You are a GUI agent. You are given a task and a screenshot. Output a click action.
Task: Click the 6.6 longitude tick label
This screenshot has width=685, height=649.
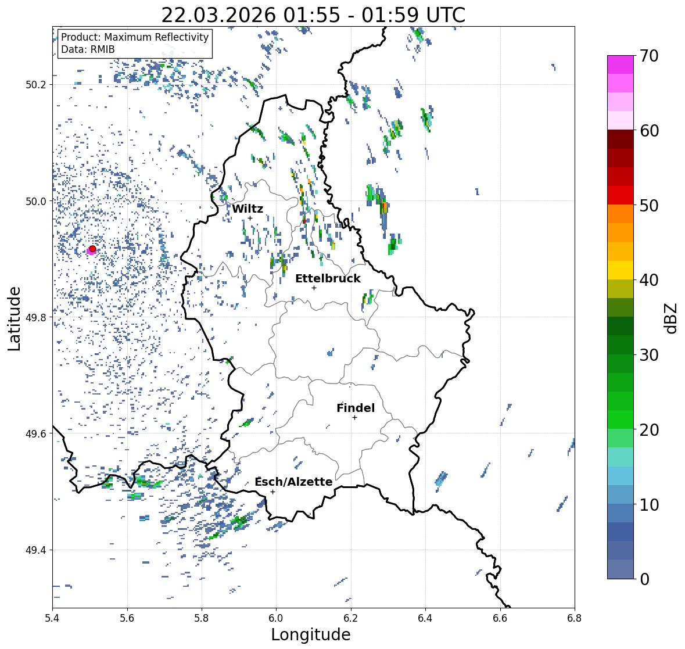pyautogui.click(x=500, y=618)
